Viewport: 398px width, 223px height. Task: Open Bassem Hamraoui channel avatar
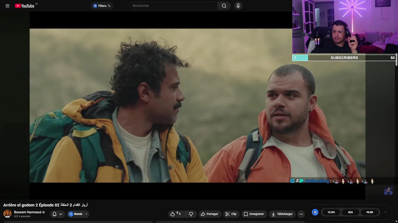pyautogui.click(x=7, y=214)
